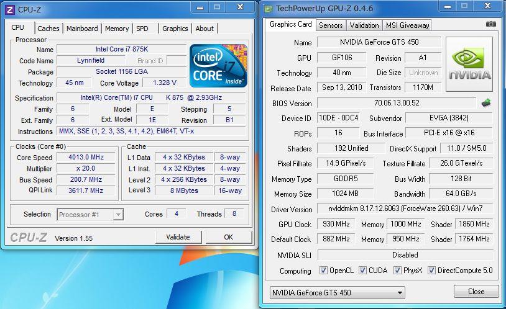
Task: Minimize the GPU-Z window
Action: [448, 6]
